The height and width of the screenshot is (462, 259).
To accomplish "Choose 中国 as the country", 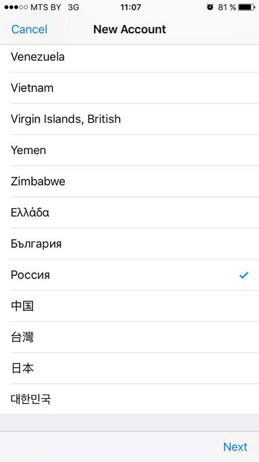I will click(130, 306).
